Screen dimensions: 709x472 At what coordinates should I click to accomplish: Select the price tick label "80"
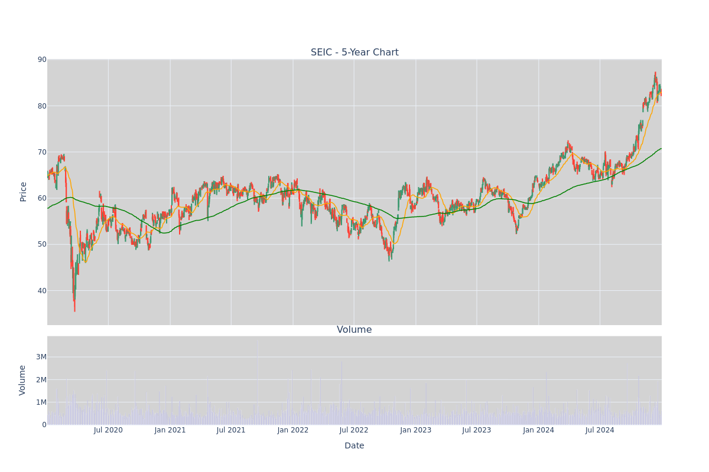(42, 106)
